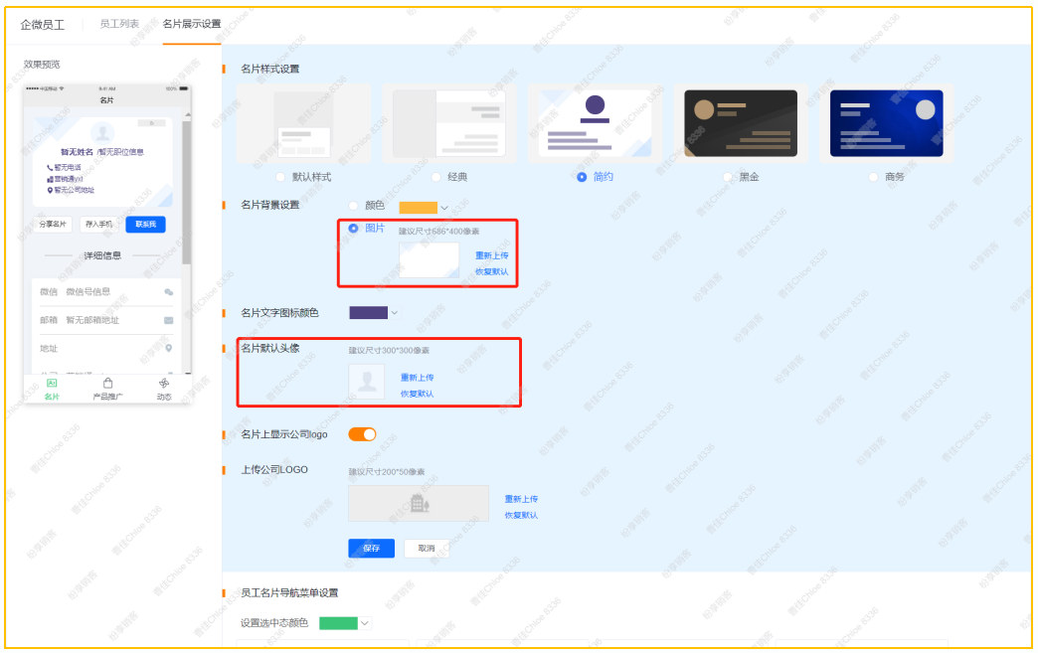Pick the 经典 card thumbnail
Screen dimensions: 1038x653
pos(448,123)
